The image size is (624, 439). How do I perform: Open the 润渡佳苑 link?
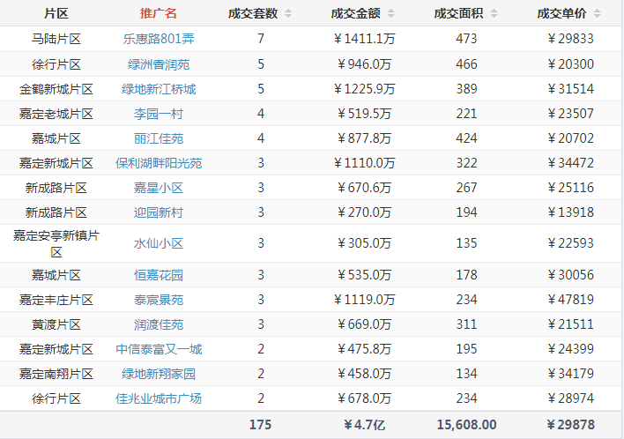(x=159, y=324)
